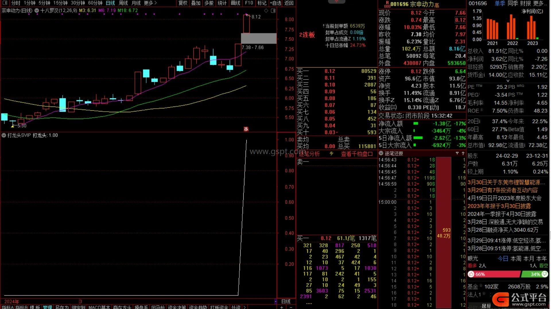Select 同季 financial tab
Screen dimensions: 551x309
513,3
